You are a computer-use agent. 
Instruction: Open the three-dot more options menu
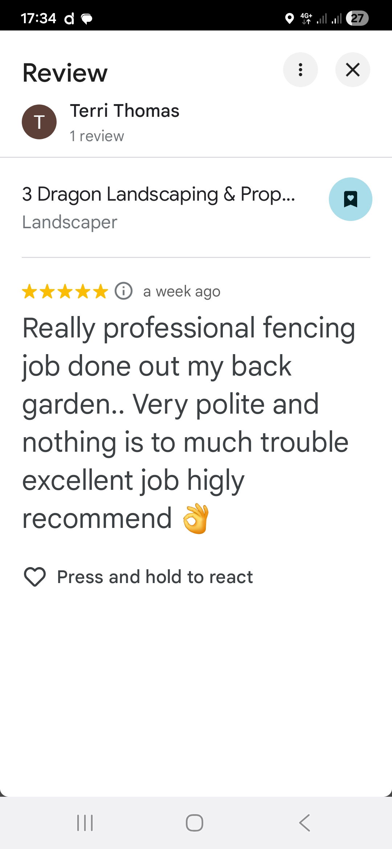point(300,70)
